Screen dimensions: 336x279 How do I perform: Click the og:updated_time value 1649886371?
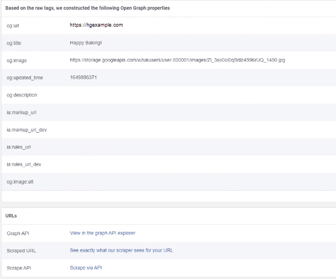point(84,77)
